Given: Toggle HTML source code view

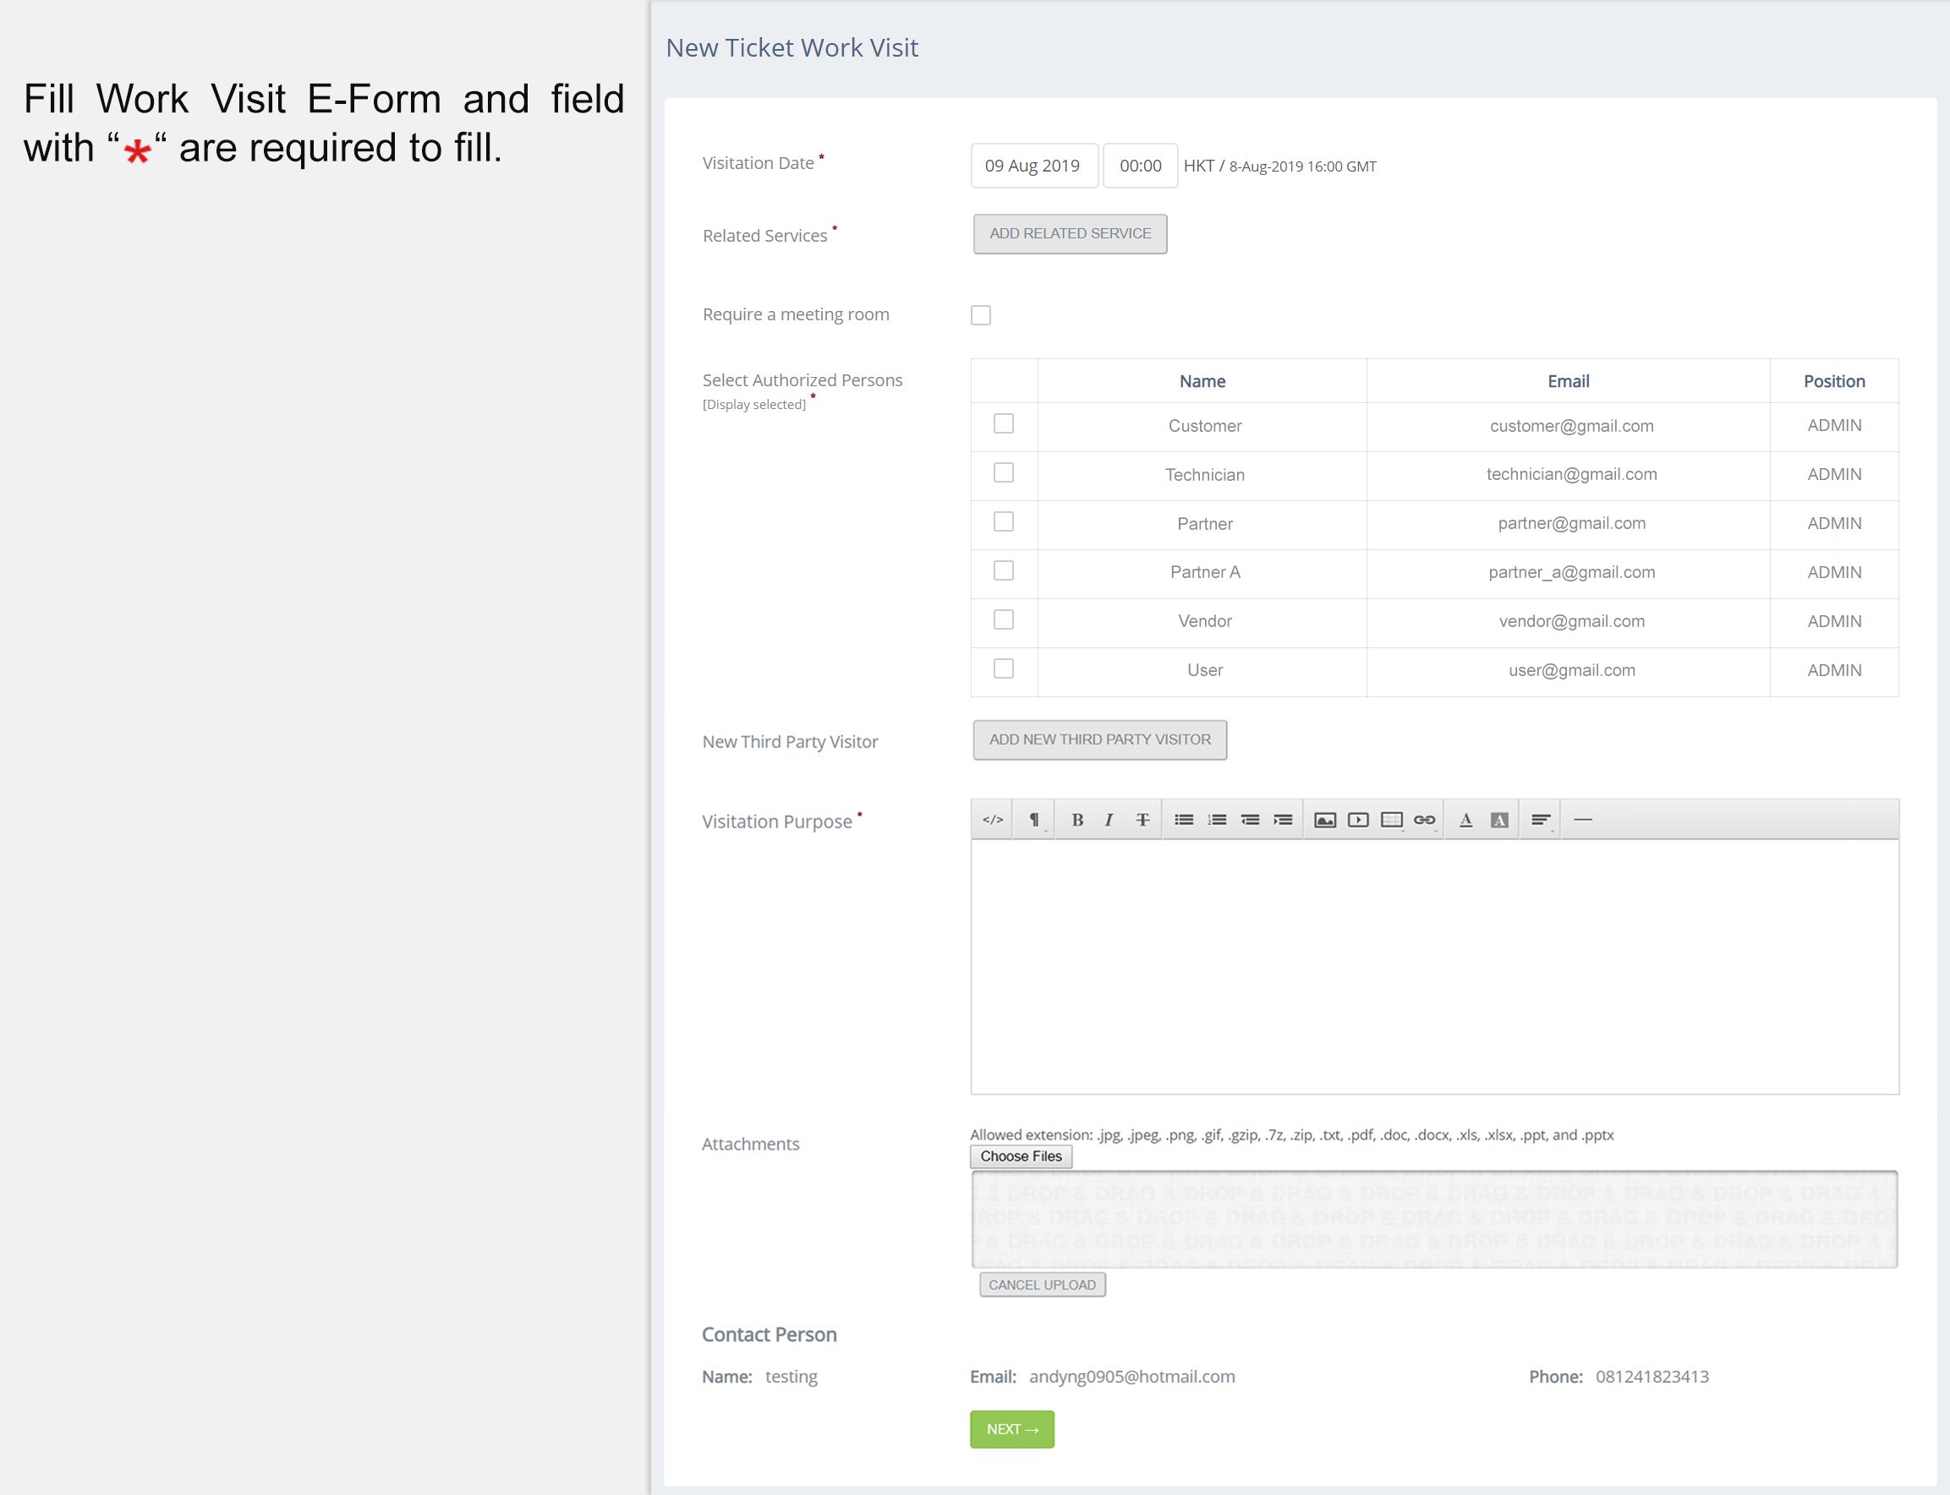Looking at the screenshot, I should [x=993, y=820].
